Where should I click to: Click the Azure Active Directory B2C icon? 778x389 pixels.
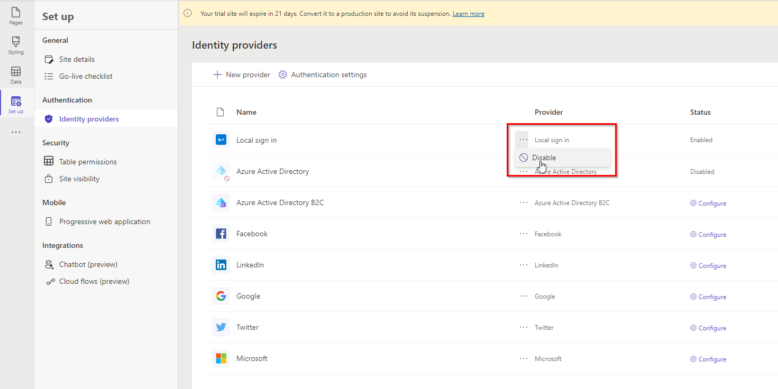tap(221, 202)
